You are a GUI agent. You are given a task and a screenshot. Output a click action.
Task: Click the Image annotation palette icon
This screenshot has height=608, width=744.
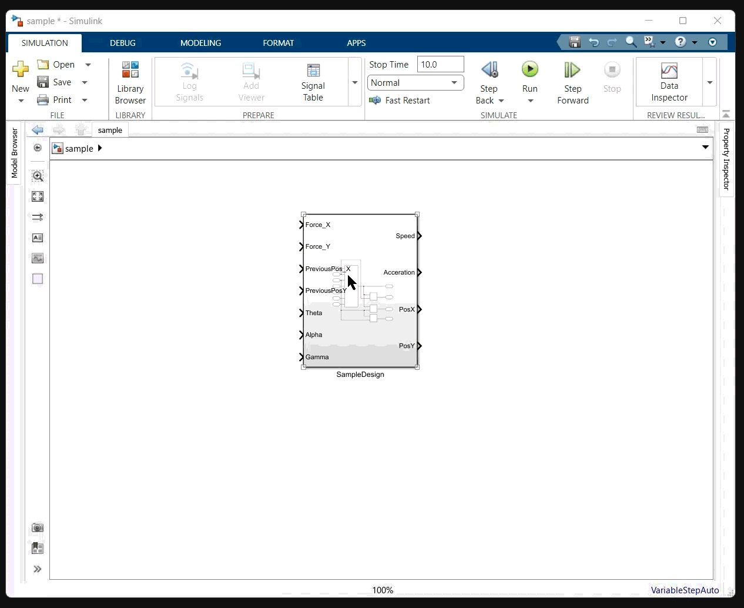tap(38, 258)
